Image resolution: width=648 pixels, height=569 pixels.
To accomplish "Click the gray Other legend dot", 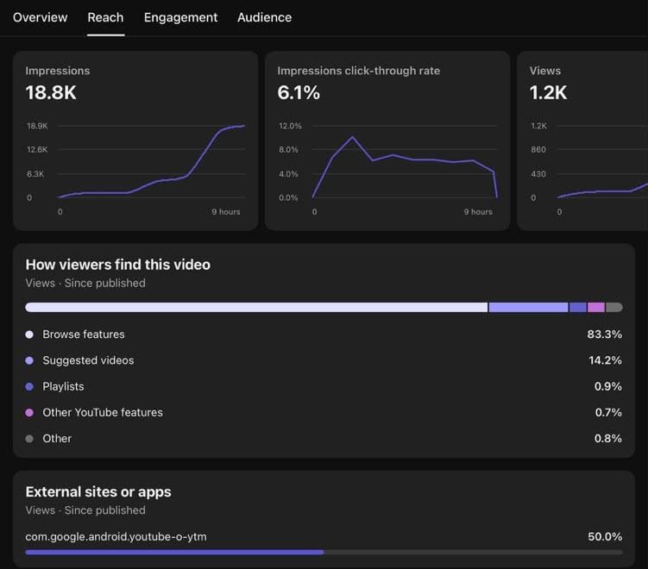I will [29, 439].
